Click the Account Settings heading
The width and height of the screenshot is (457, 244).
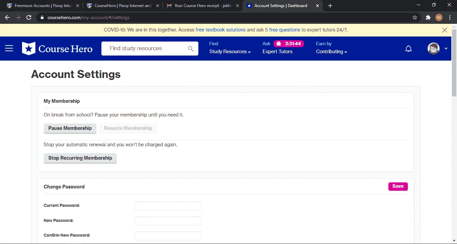tap(76, 74)
